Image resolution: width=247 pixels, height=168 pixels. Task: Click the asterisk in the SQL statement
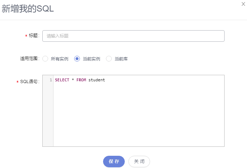73,80
